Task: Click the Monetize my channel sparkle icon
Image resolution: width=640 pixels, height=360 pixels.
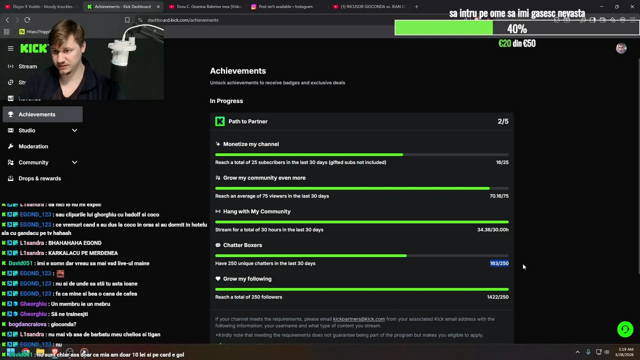Action: pos(218,144)
